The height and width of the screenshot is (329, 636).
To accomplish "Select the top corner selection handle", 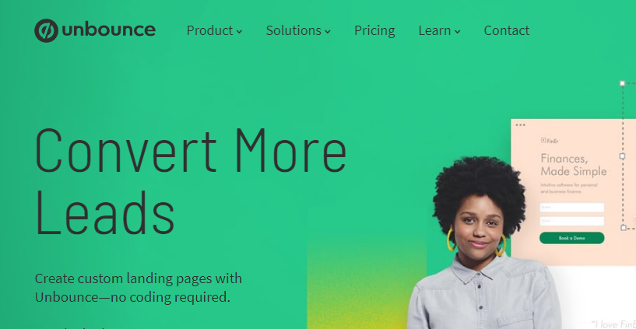I will coord(622,83).
